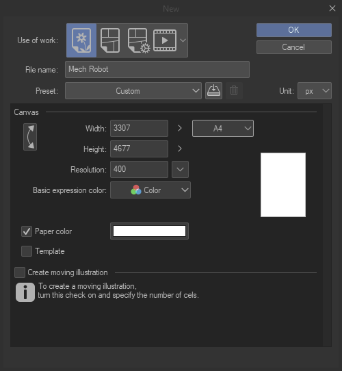Click the File name field Mech Robot
The image size is (342, 371).
coord(157,69)
